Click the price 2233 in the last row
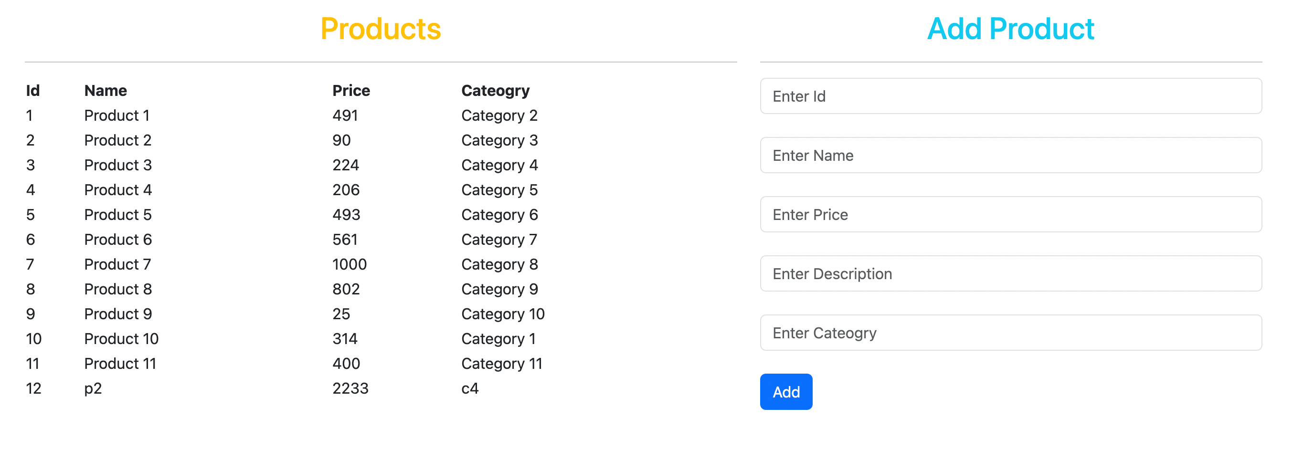 [350, 388]
